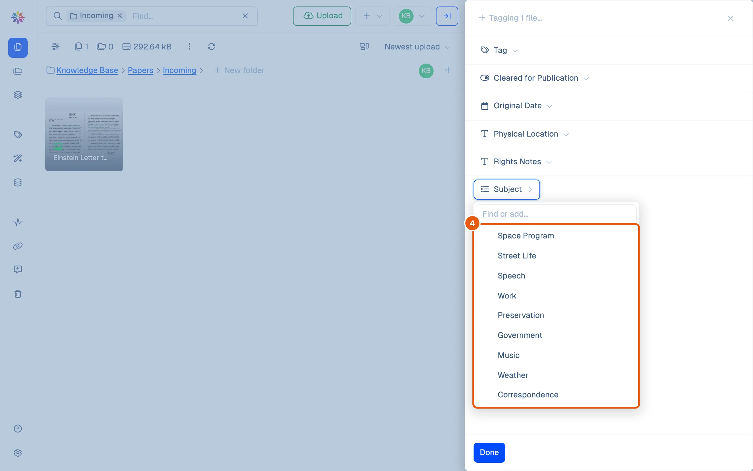
Task: Open the activity pulse icon
Action: click(x=18, y=222)
